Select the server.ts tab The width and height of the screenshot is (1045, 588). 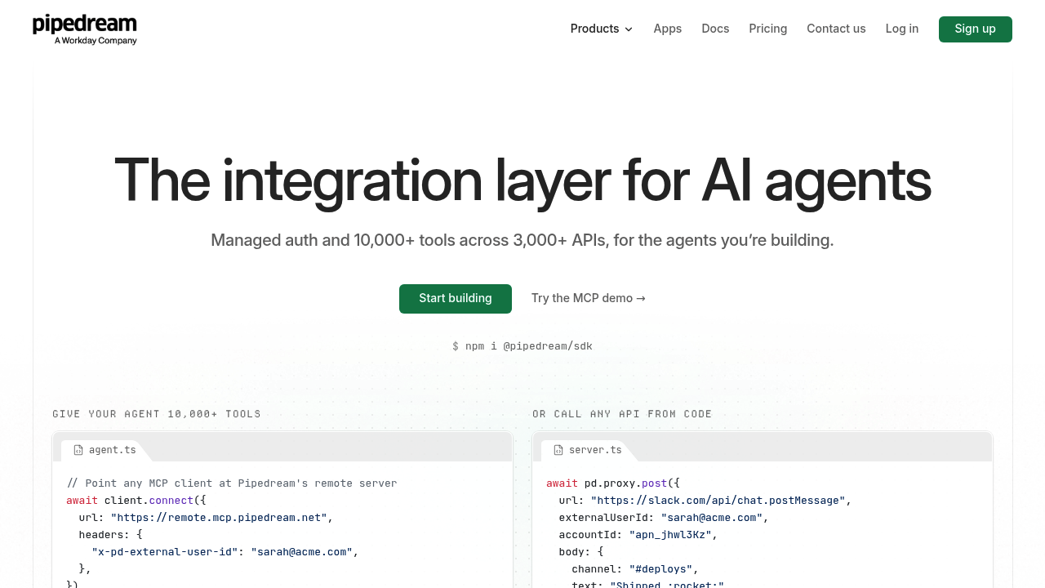(588, 450)
